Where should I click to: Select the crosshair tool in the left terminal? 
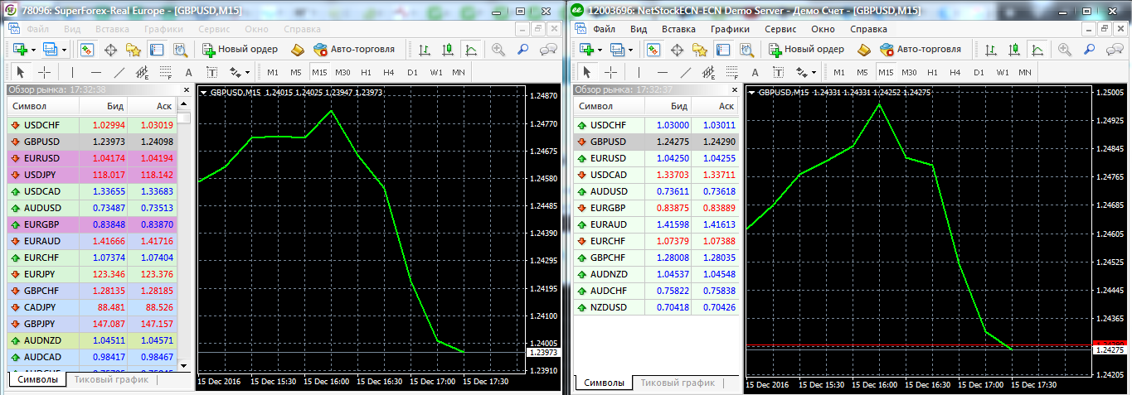tap(45, 72)
